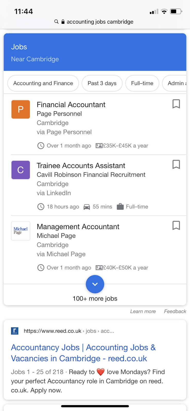Image resolution: width=190 pixels, height=411 pixels.
Task: Apply the Full-time filter chip
Action: point(142,83)
